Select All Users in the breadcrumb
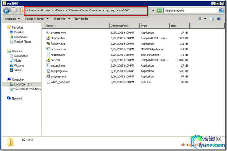 [x=45, y=10]
